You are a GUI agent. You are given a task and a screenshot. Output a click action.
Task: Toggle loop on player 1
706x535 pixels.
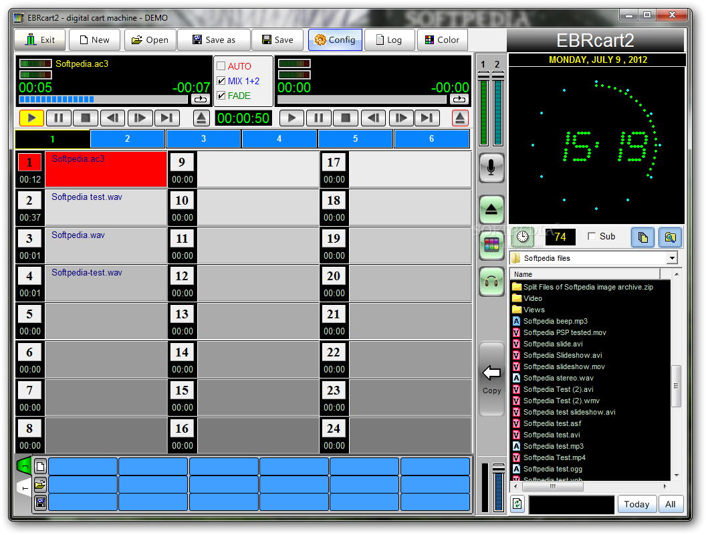coord(201,99)
